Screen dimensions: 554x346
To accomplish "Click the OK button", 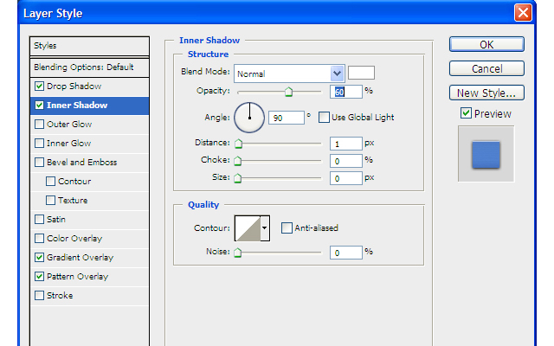I will 486,45.
